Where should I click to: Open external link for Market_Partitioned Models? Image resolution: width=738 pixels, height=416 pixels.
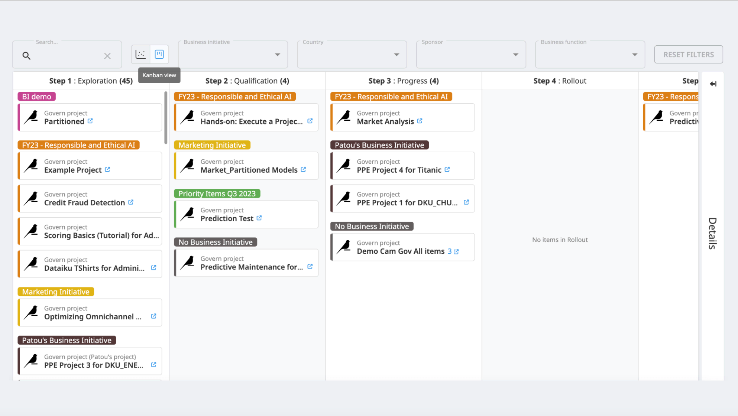click(x=303, y=169)
